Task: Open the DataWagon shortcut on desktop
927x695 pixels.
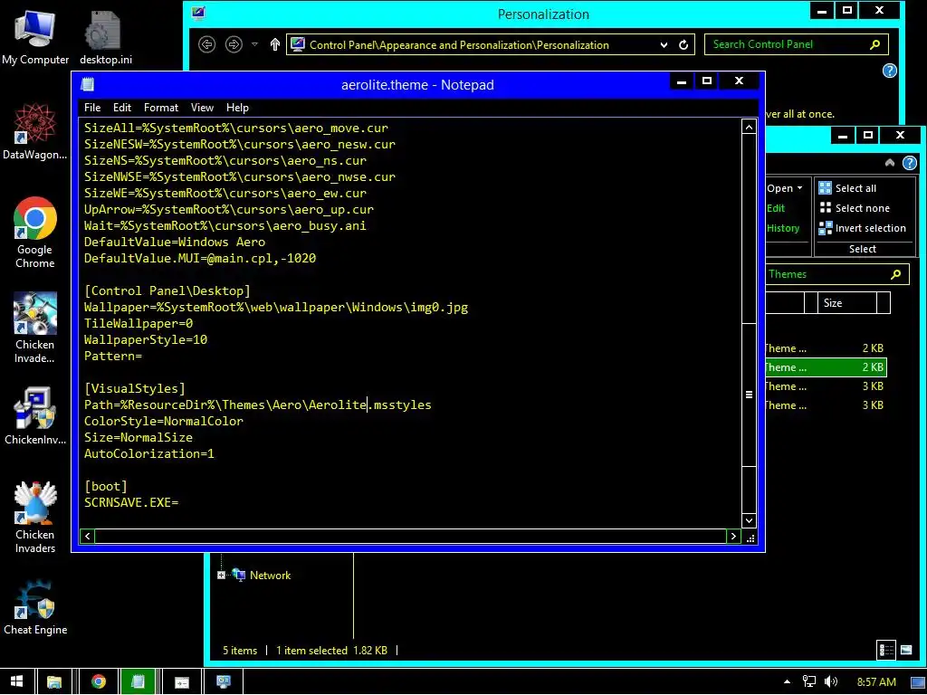Action: (x=35, y=132)
